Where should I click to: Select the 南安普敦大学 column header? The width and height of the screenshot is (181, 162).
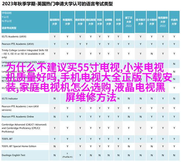[x=80, y=22]
